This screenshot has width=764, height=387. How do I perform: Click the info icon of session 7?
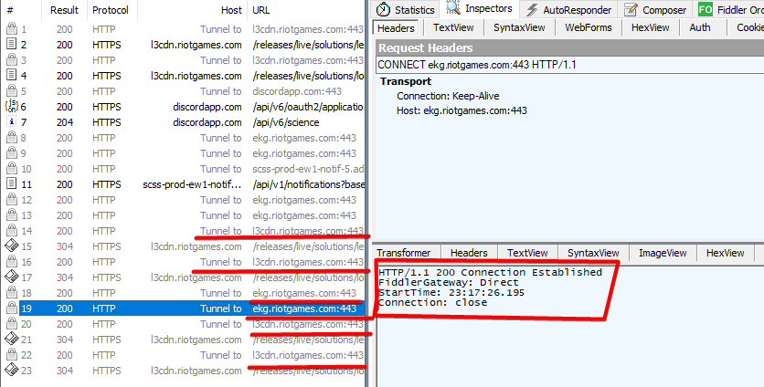click(x=11, y=121)
